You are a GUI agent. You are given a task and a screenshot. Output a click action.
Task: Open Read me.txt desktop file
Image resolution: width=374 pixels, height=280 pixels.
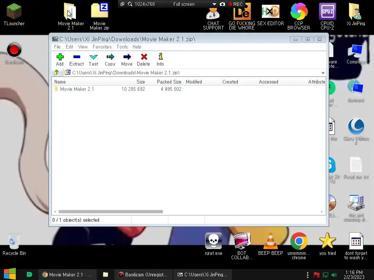(x=356, y=168)
